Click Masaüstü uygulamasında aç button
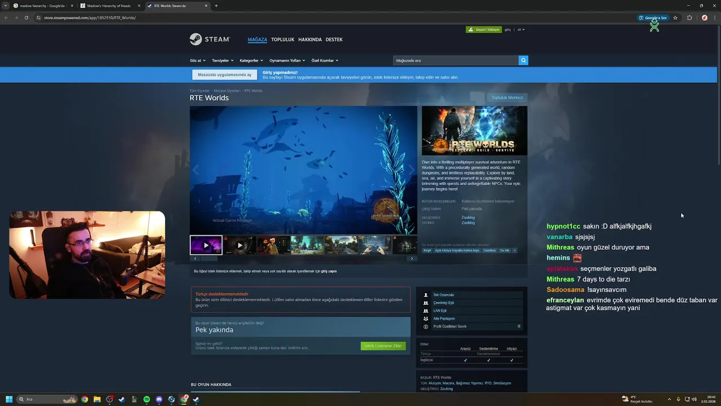Screen dimensions: 721x406 (224, 74)
